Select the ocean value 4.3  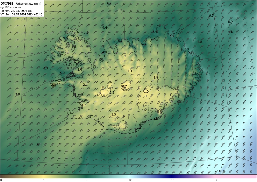39,144
